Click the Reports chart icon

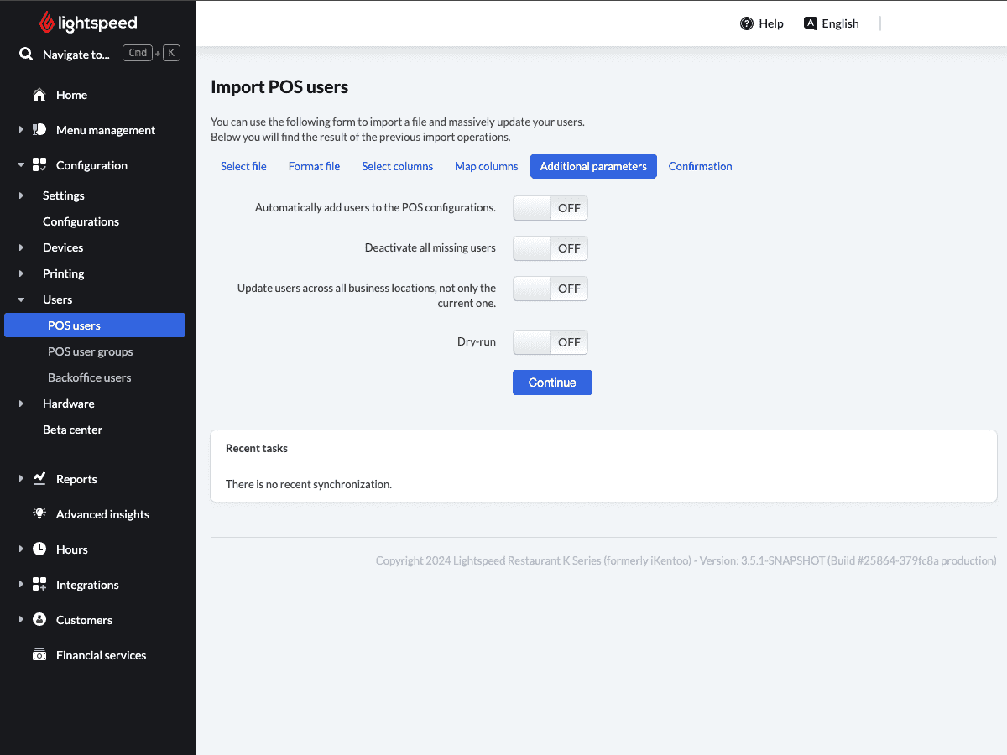(x=39, y=478)
